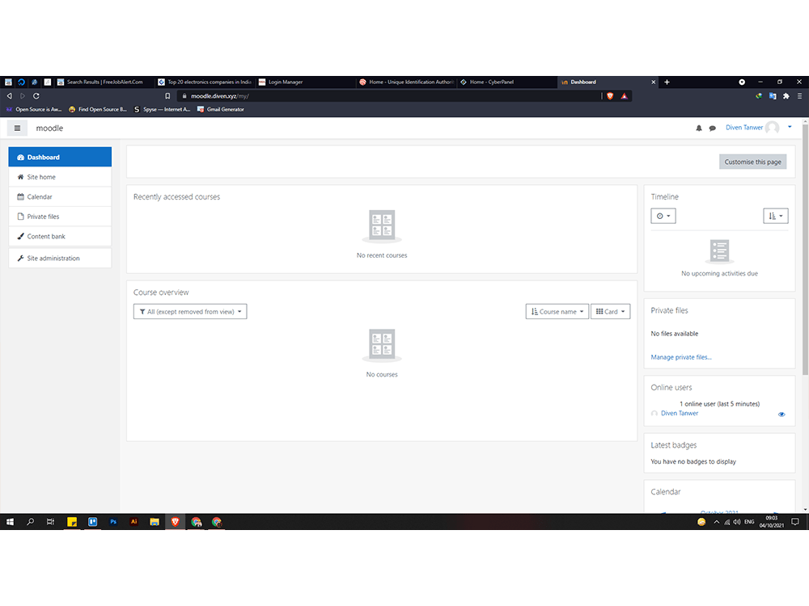Viewport: 809px width, 606px height.
Task: Open the browser main menu icon
Action: tap(799, 96)
